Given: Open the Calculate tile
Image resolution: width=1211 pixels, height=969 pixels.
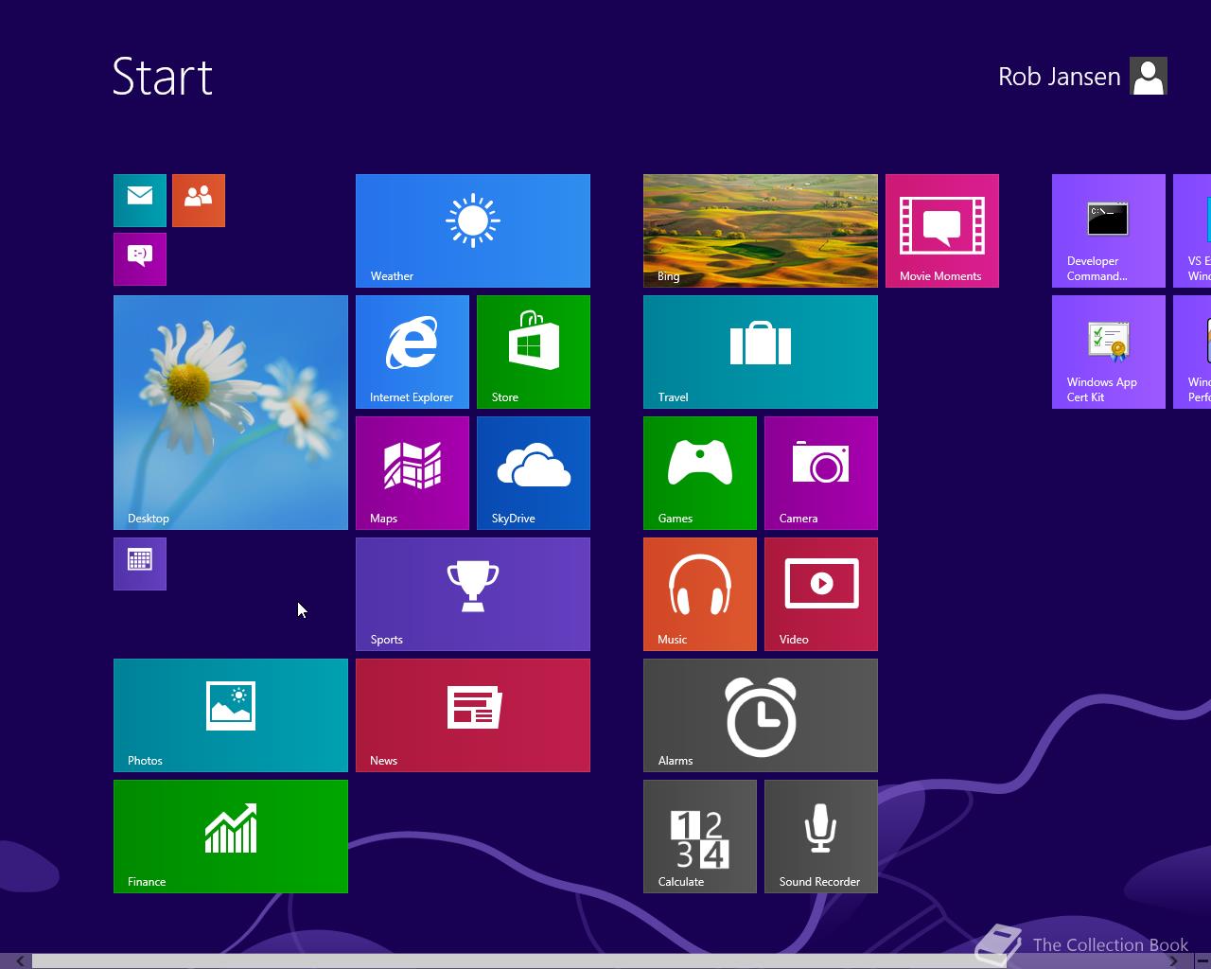Looking at the screenshot, I should pyautogui.click(x=700, y=837).
